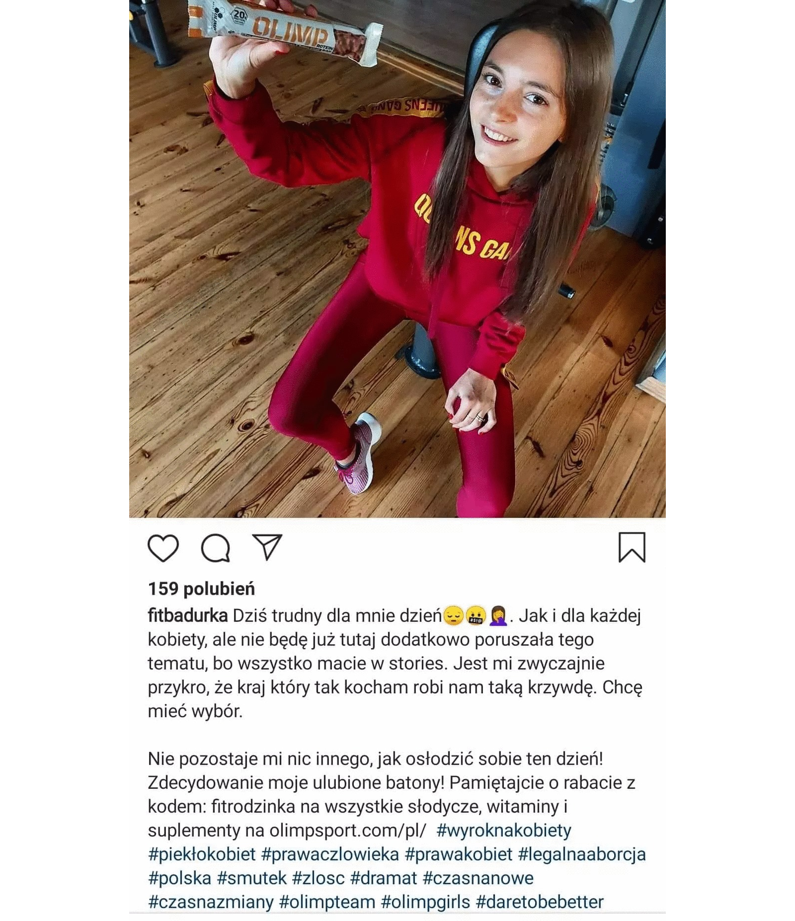The height and width of the screenshot is (921, 795).
Task: Share the post with the paper plane icon
Action: [x=267, y=547]
